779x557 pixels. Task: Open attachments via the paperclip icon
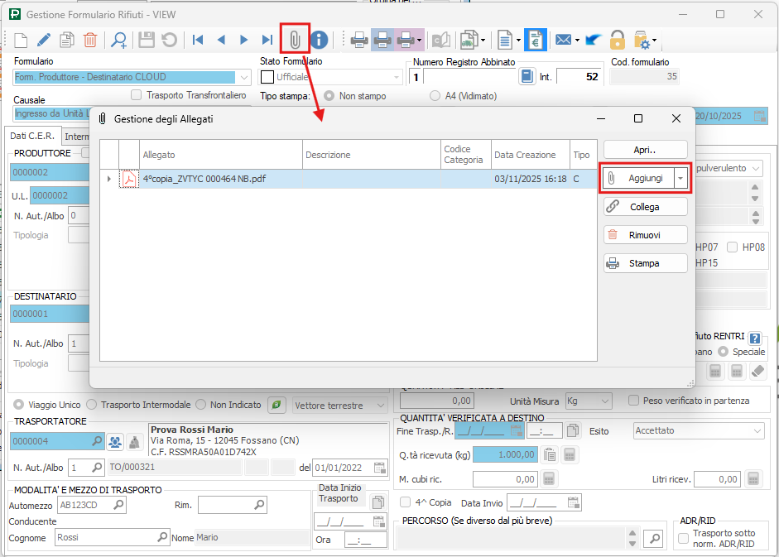pyautogui.click(x=295, y=39)
